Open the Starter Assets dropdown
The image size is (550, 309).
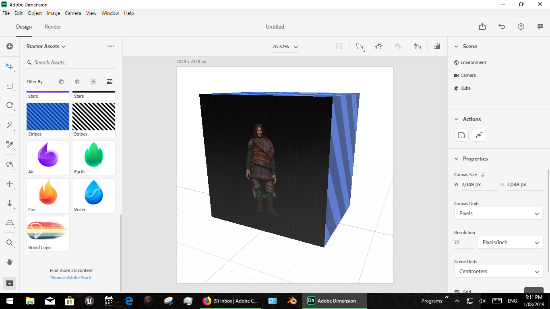46,46
